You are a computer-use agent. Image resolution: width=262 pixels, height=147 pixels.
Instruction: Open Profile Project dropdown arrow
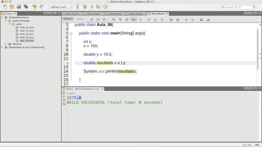point(109,7)
